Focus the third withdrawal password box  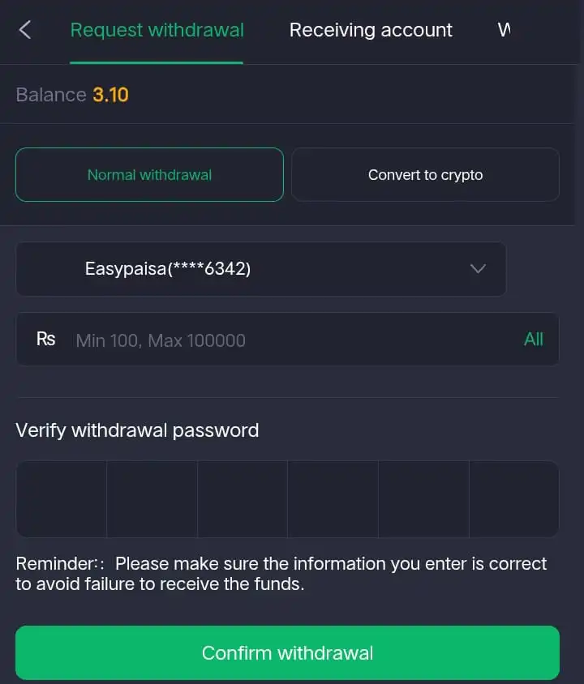click(243, 499)
